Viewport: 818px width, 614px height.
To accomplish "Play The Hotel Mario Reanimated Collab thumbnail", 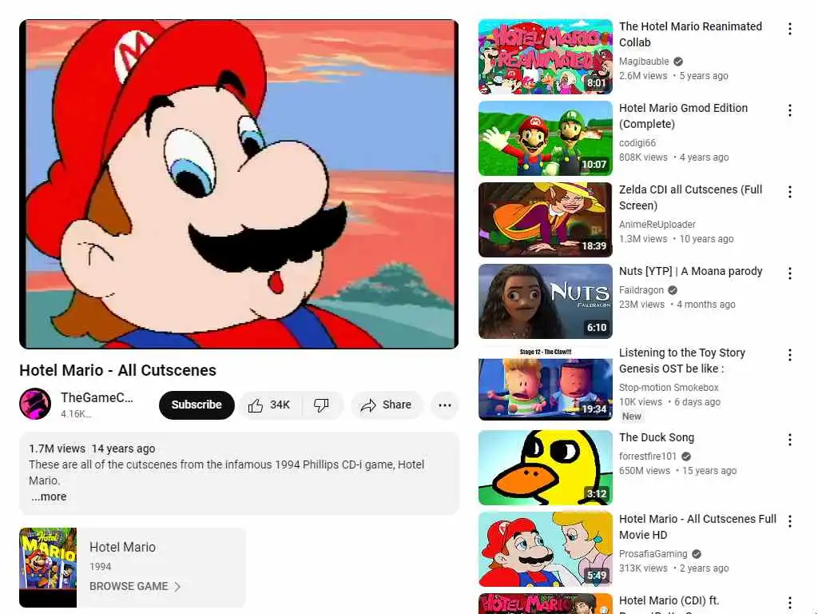I will coord(545,57).
